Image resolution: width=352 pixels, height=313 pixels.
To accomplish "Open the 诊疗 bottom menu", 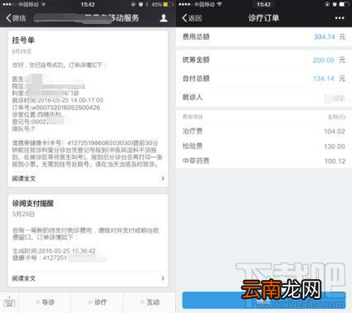I will tap(98, 302).
